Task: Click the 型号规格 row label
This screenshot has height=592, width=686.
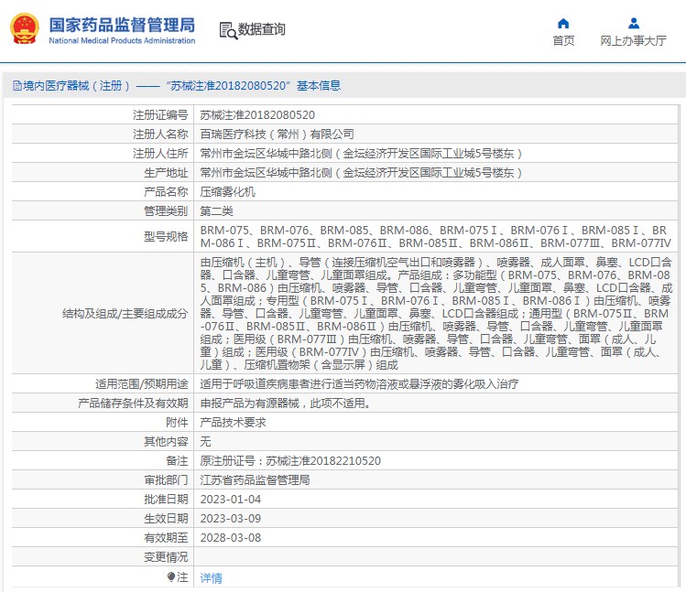Action: click(x=166, y=237)
